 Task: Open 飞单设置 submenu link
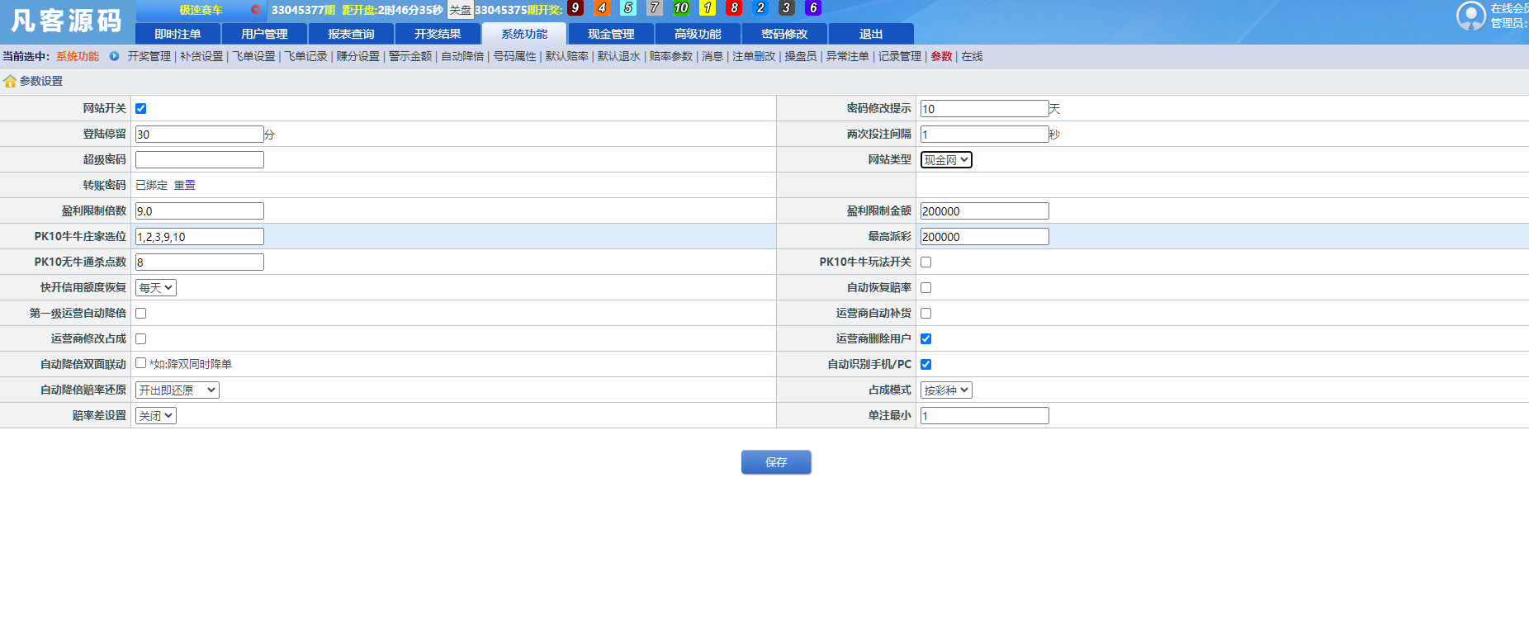(253, 56)
